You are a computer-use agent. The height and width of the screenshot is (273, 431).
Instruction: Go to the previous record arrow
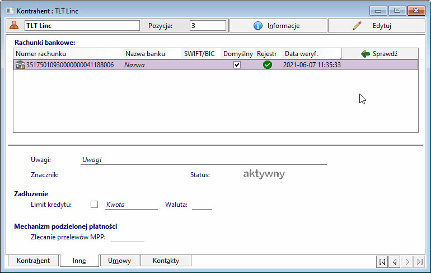pos(394,261)
